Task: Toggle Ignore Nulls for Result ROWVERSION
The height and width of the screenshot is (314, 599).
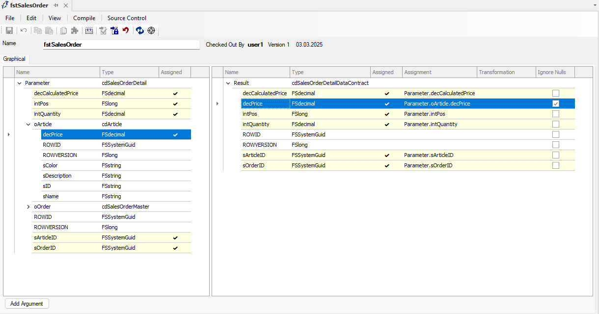Action: point(555,145)
